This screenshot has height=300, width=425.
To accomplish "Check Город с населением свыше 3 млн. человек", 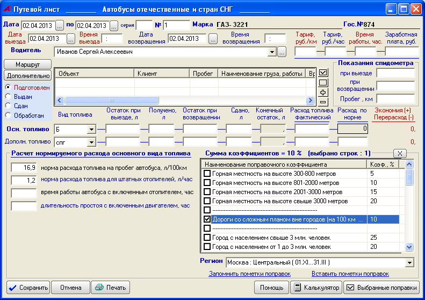I will point(207,238).
